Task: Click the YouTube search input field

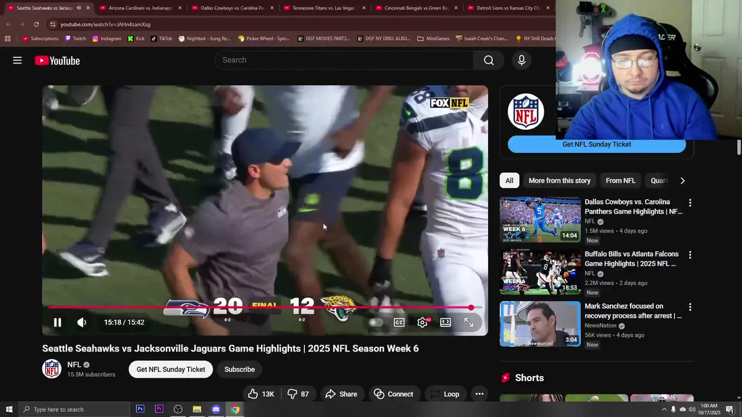Action: 344,60
